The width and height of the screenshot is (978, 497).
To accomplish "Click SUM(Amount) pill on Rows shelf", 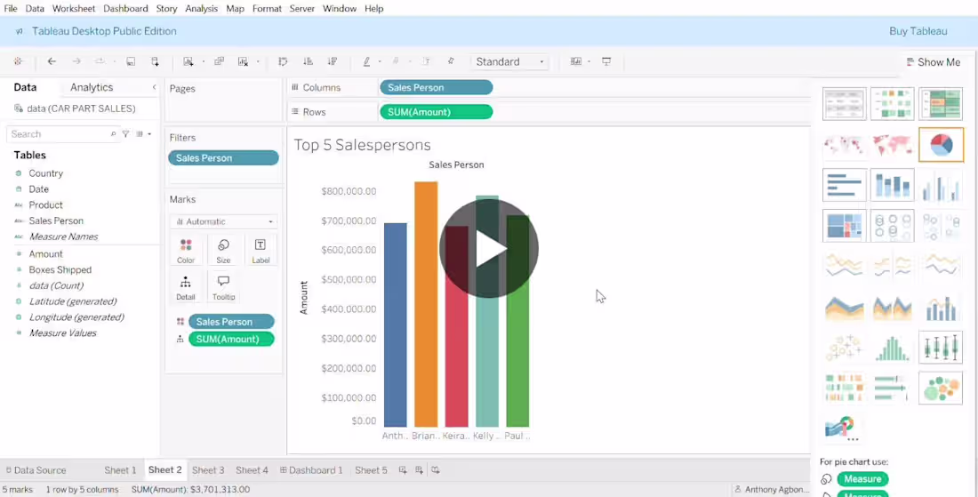I will click(436, 112).
